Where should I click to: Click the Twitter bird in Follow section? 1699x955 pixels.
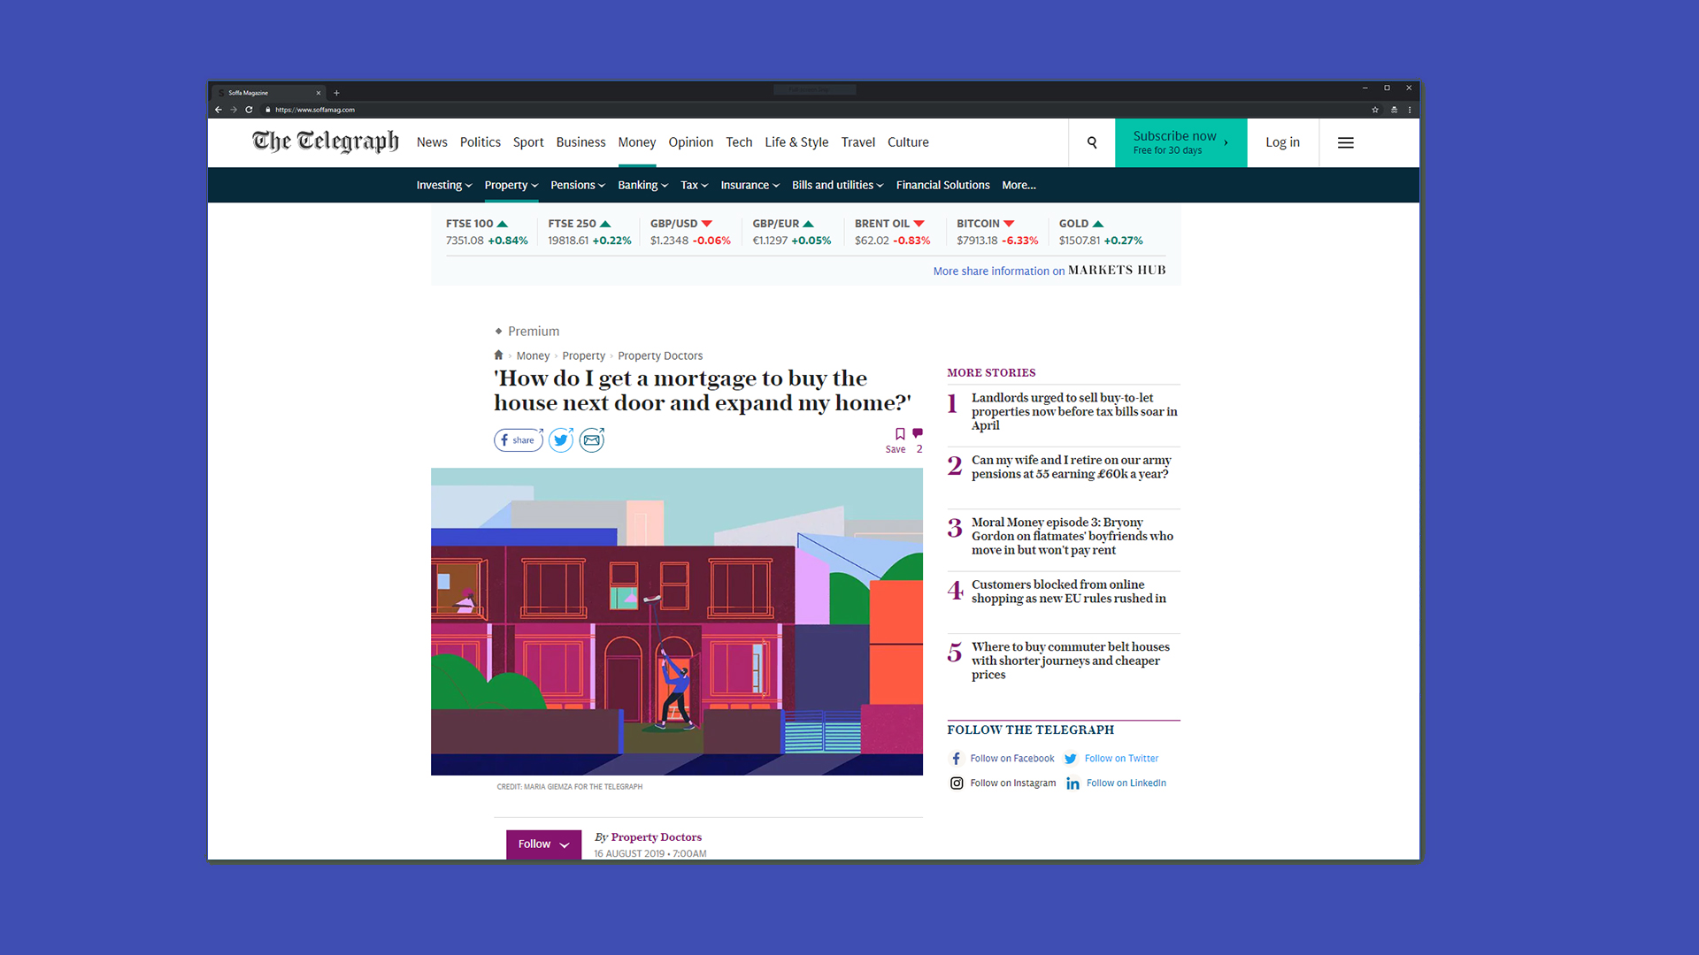(x=1070, y=759)
